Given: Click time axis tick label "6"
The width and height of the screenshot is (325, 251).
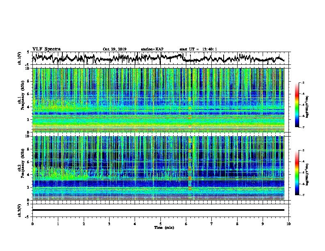Looking at the screenshot, I should (186, 224).
